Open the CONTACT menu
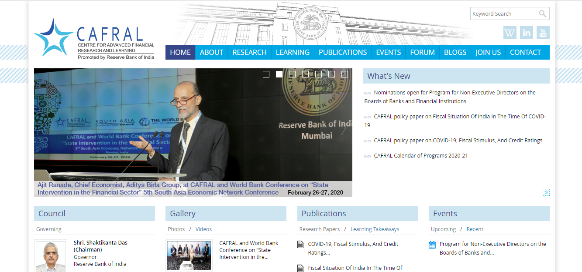This screenshot has height=272, width=582. click(x=525, y=52)
